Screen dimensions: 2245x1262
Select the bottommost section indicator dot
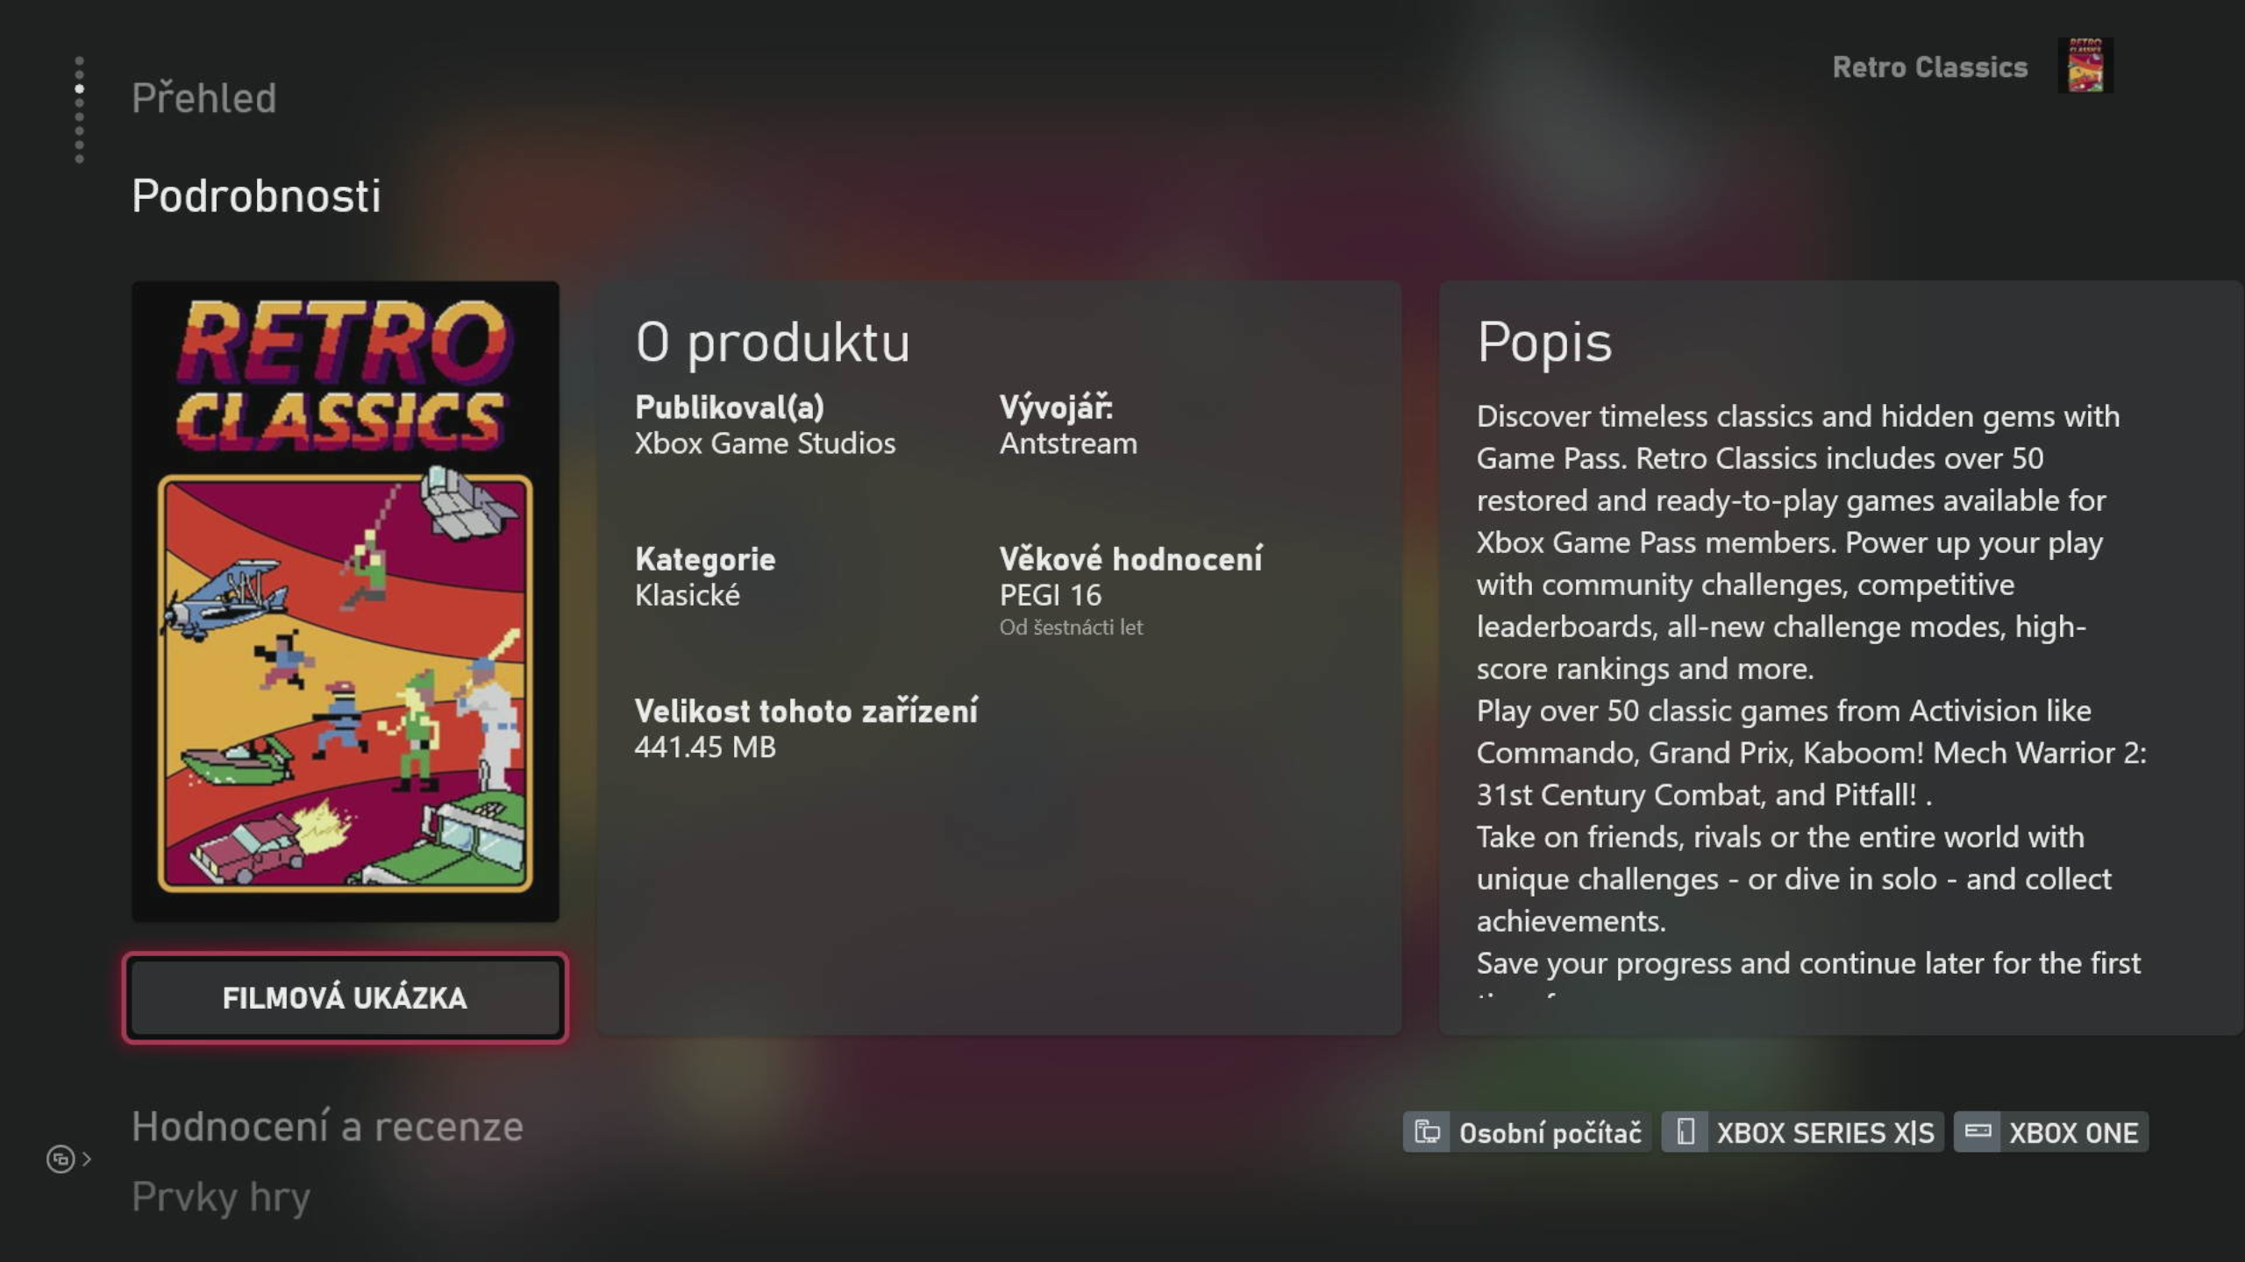tap(80, 159)
